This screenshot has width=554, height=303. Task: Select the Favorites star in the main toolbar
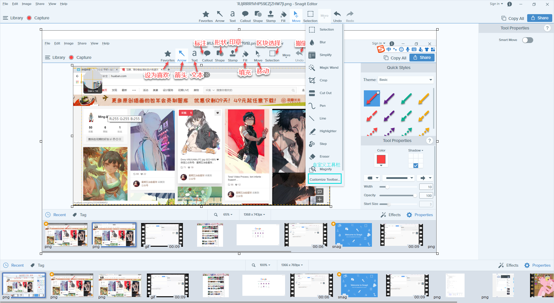pos(206,16)
